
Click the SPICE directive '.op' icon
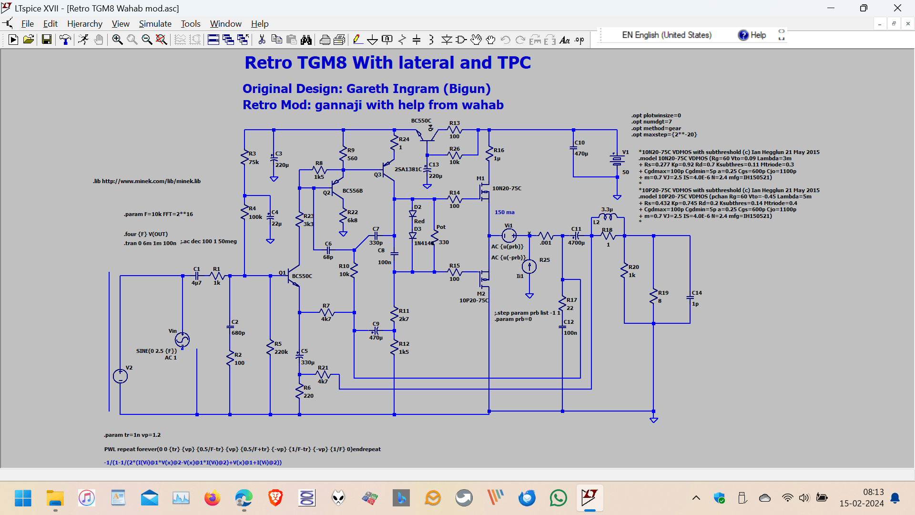(x=579, y=40)
